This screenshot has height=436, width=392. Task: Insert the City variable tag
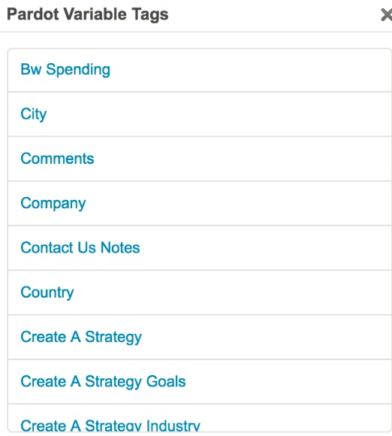coord(34,114)
